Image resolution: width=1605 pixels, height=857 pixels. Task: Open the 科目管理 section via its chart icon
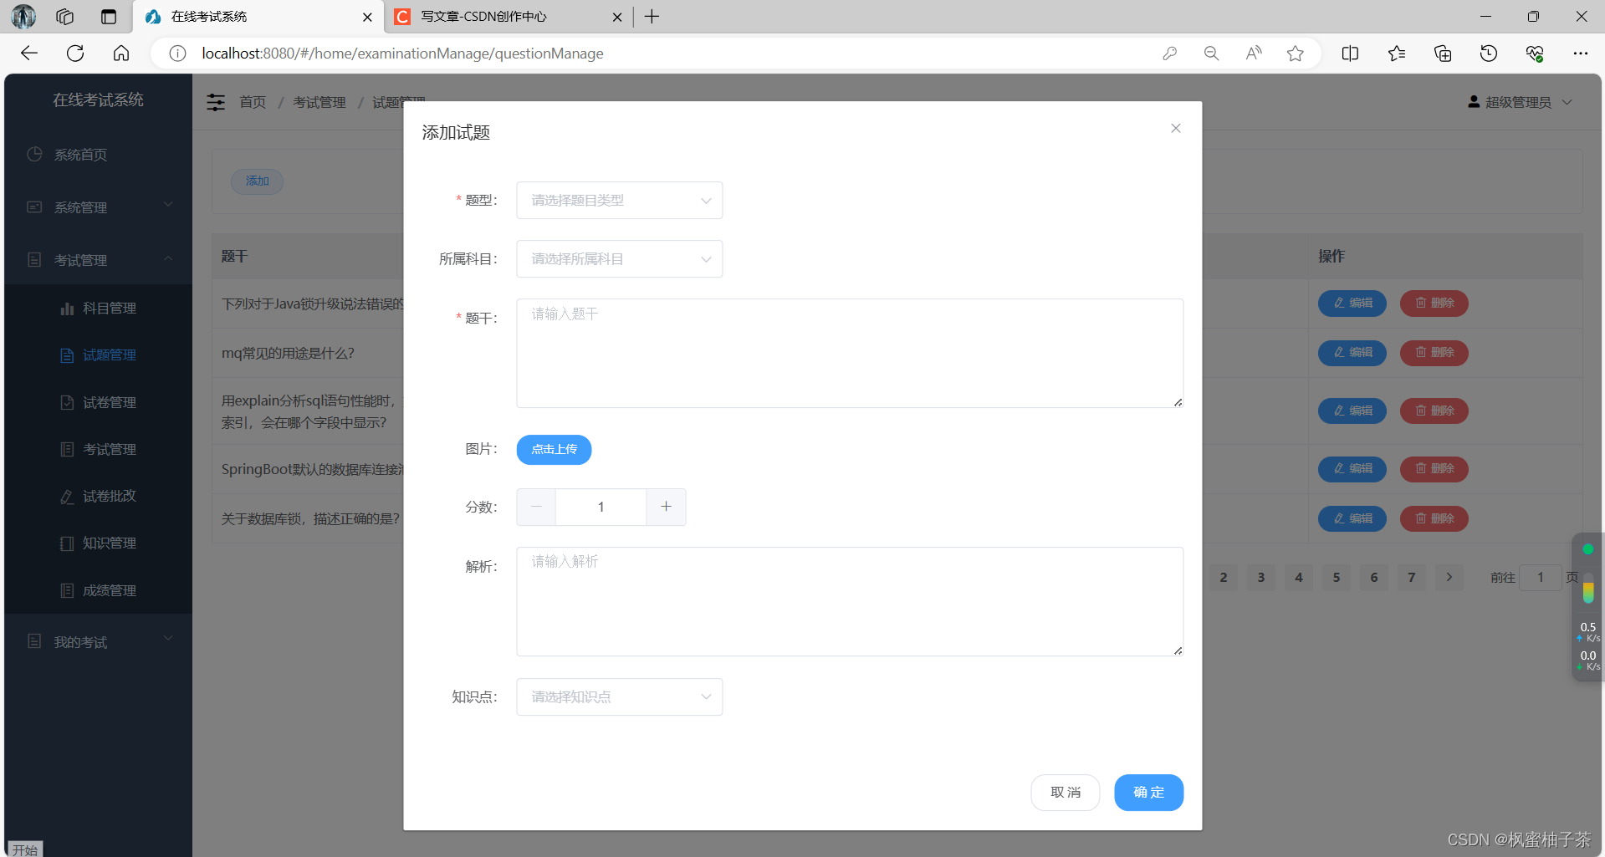tap(68, 308)
